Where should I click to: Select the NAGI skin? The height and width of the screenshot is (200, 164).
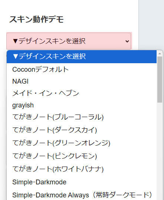[82, 81]
